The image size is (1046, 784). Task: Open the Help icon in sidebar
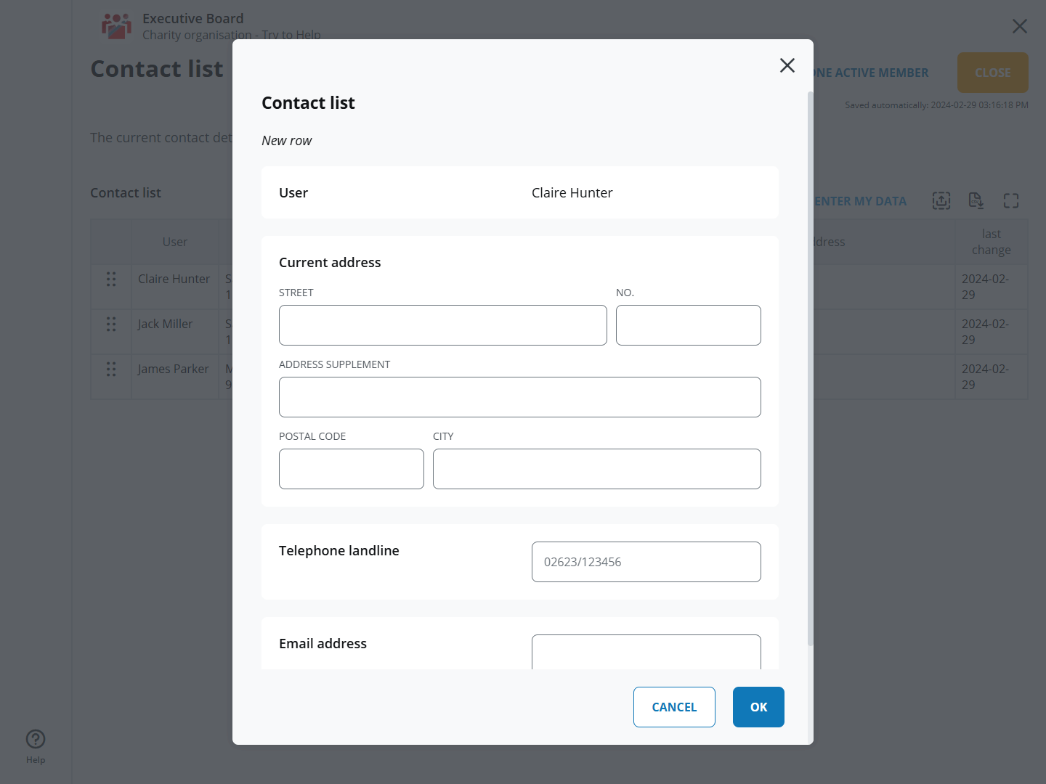coord(36,740)
